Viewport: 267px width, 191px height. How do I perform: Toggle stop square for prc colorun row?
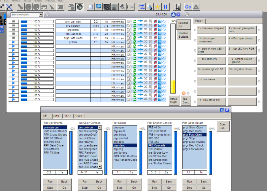14,26
